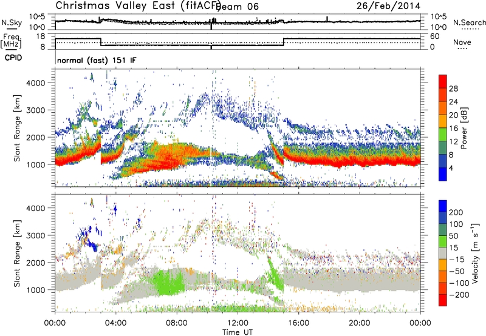Click the Power [dB] colorbar label
The image size is (486, 336).
(464, 128)
